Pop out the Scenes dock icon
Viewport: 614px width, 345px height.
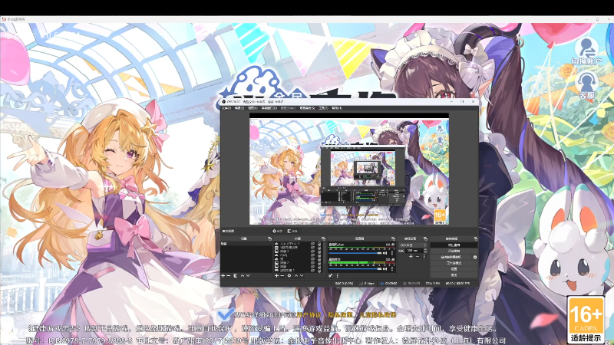[269, 238]
